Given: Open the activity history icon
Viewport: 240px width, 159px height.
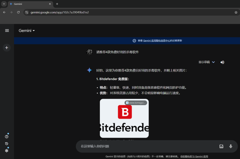Looking at the screenshot, I should pos(7,144).
